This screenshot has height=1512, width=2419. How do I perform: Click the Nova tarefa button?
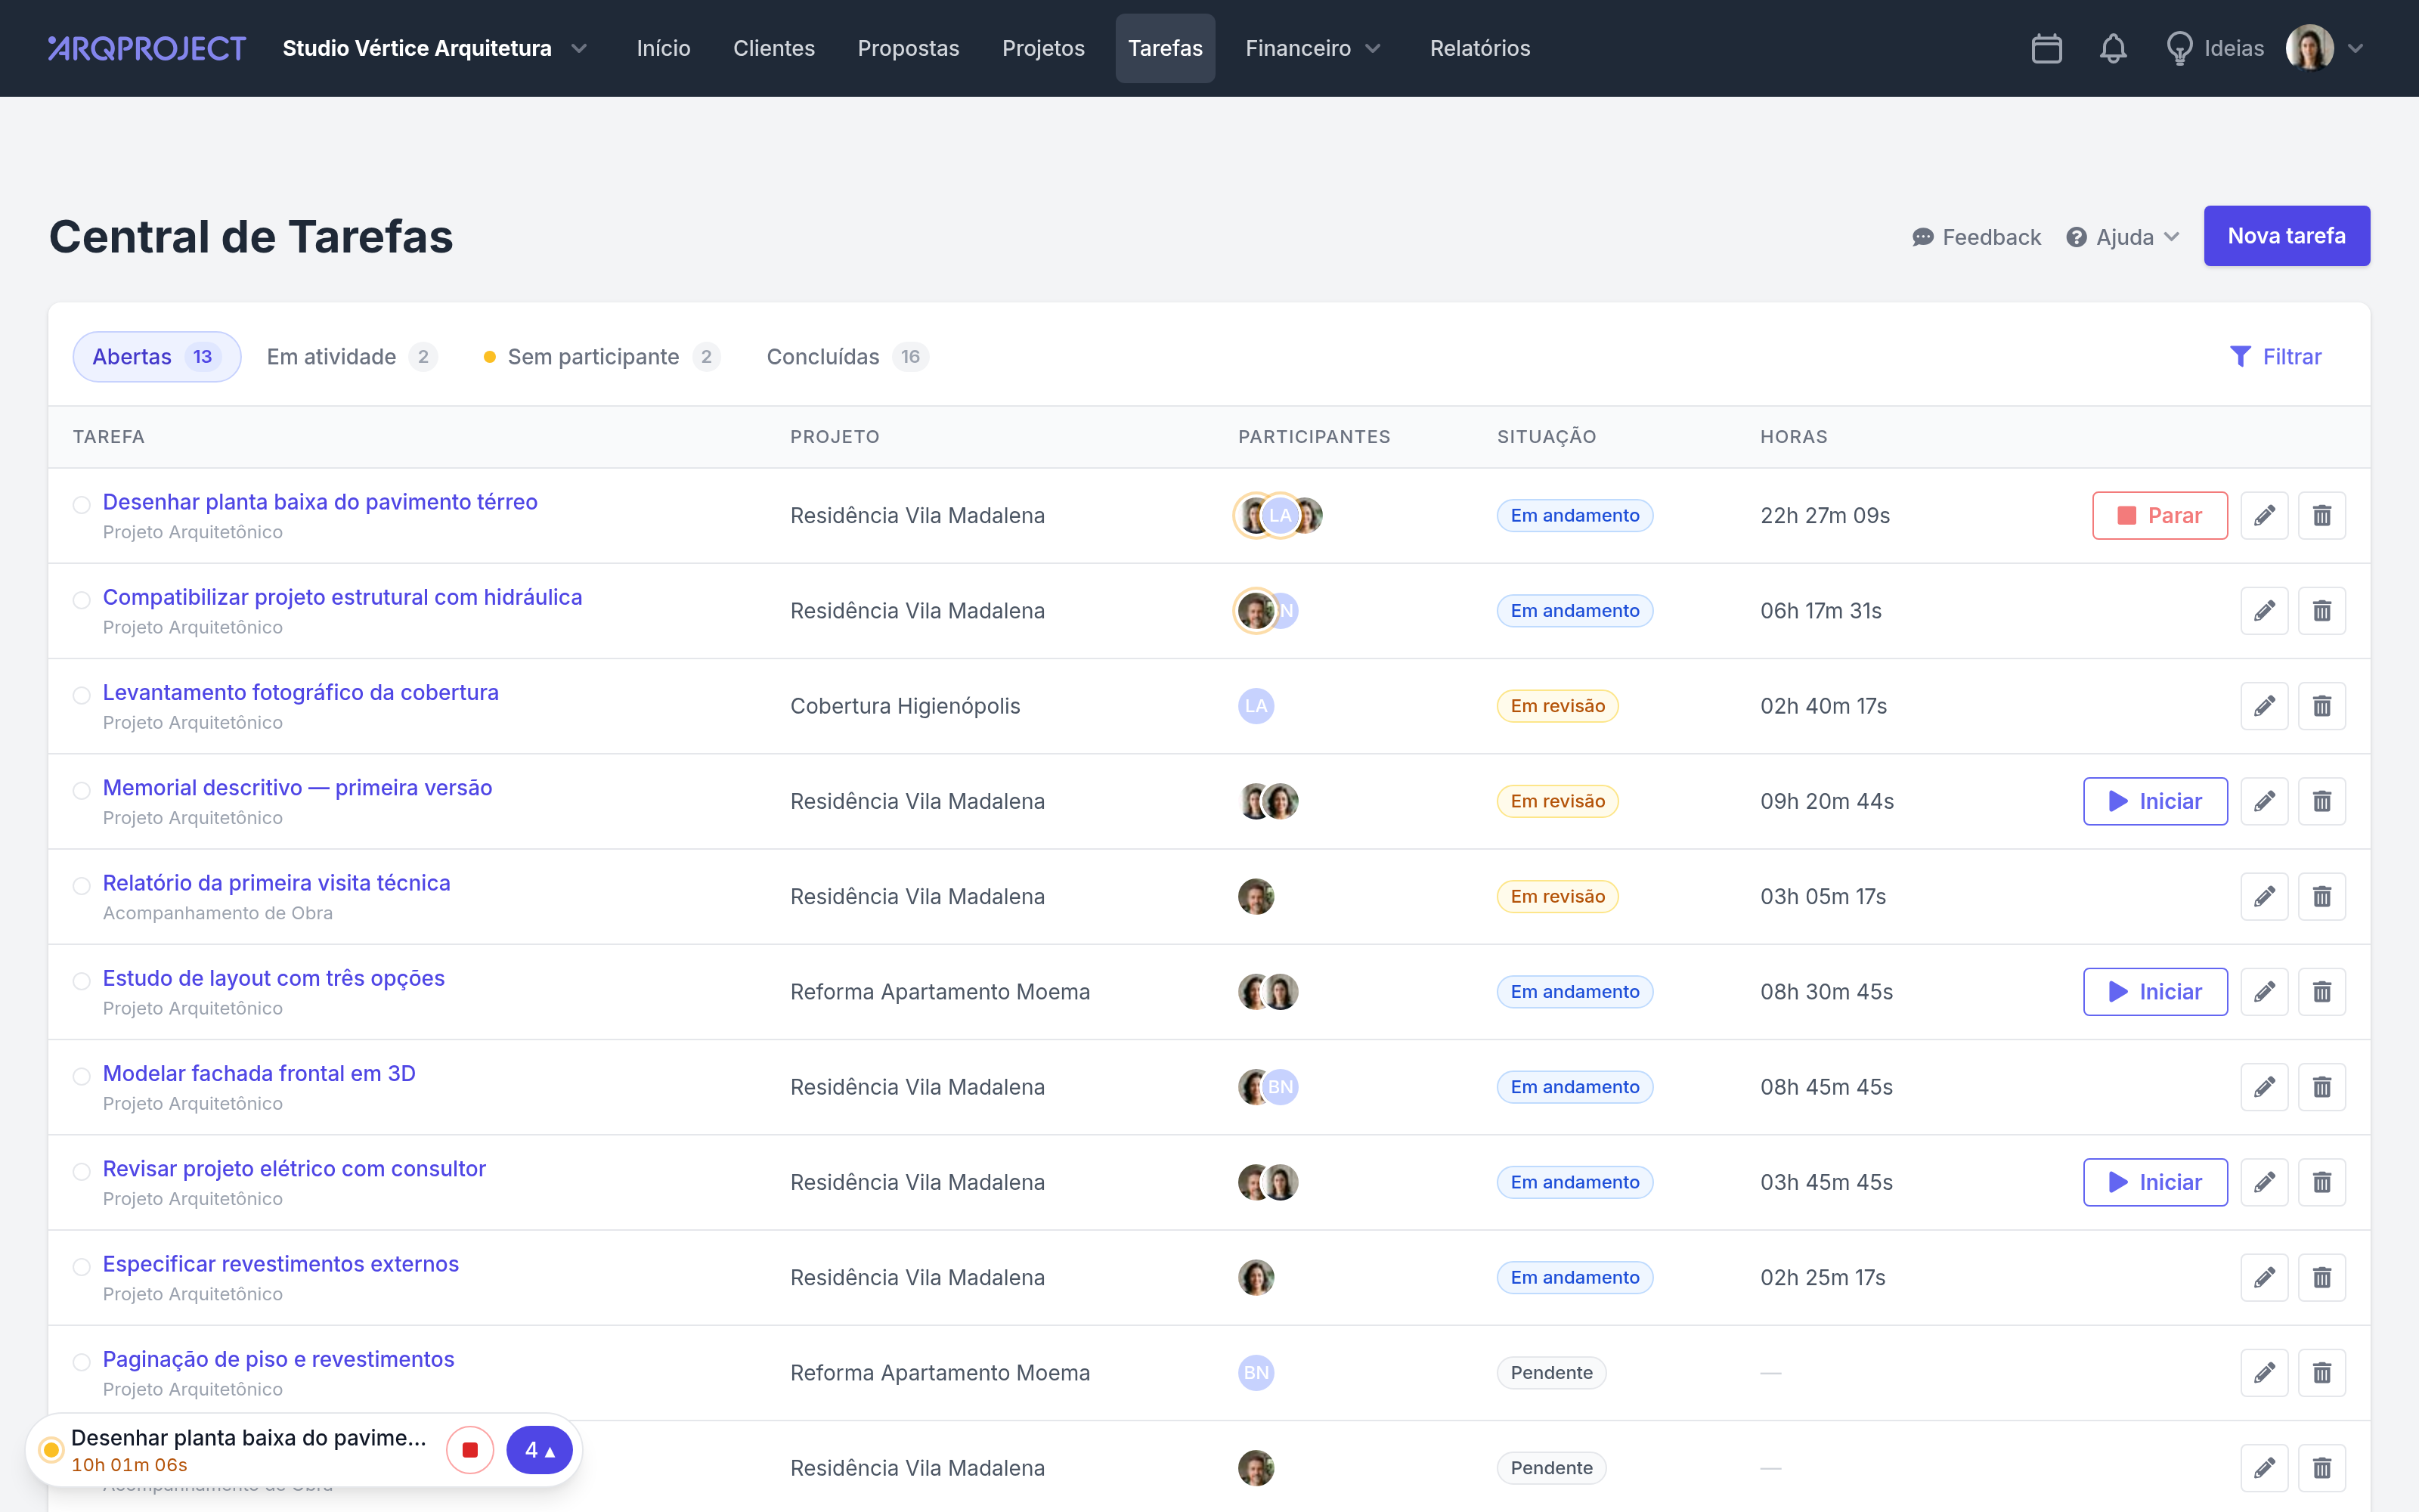tap(2286, 236)
